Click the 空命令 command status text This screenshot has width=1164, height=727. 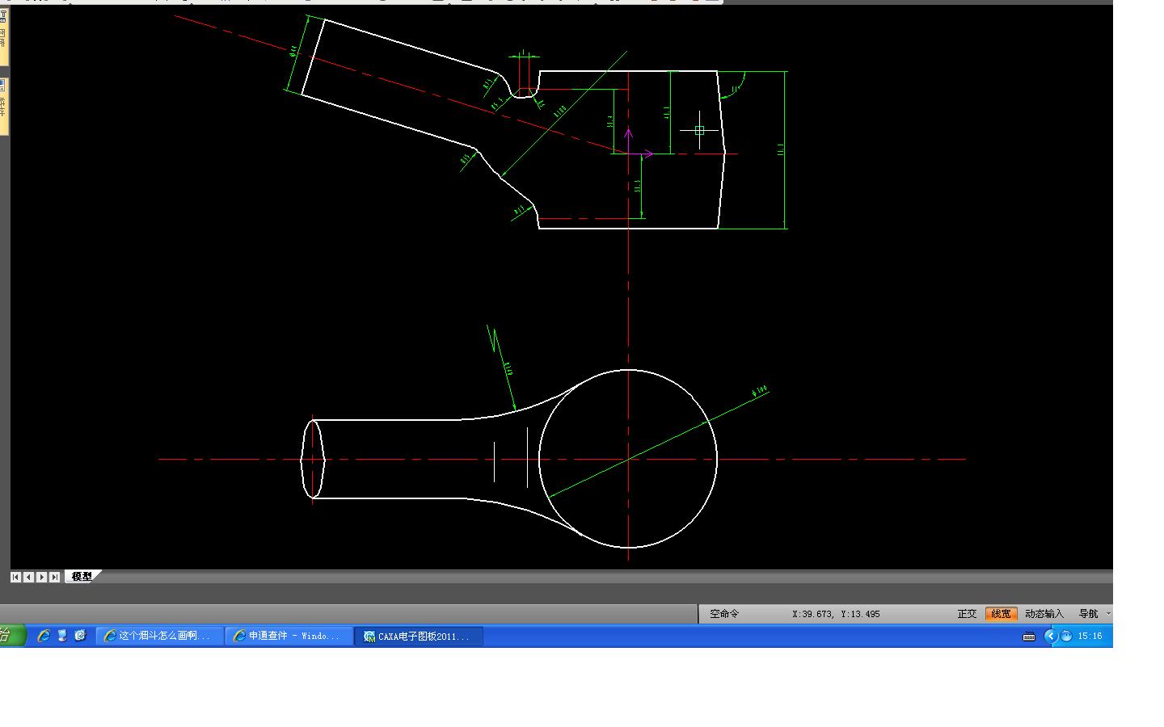724,614
